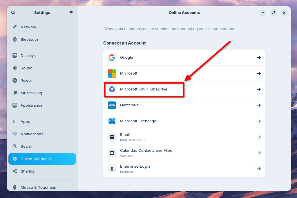This screenshot has height=198, width=297.
Task: Click the 'IMAP and SMTP' subtitle
Action: [132, 140]
